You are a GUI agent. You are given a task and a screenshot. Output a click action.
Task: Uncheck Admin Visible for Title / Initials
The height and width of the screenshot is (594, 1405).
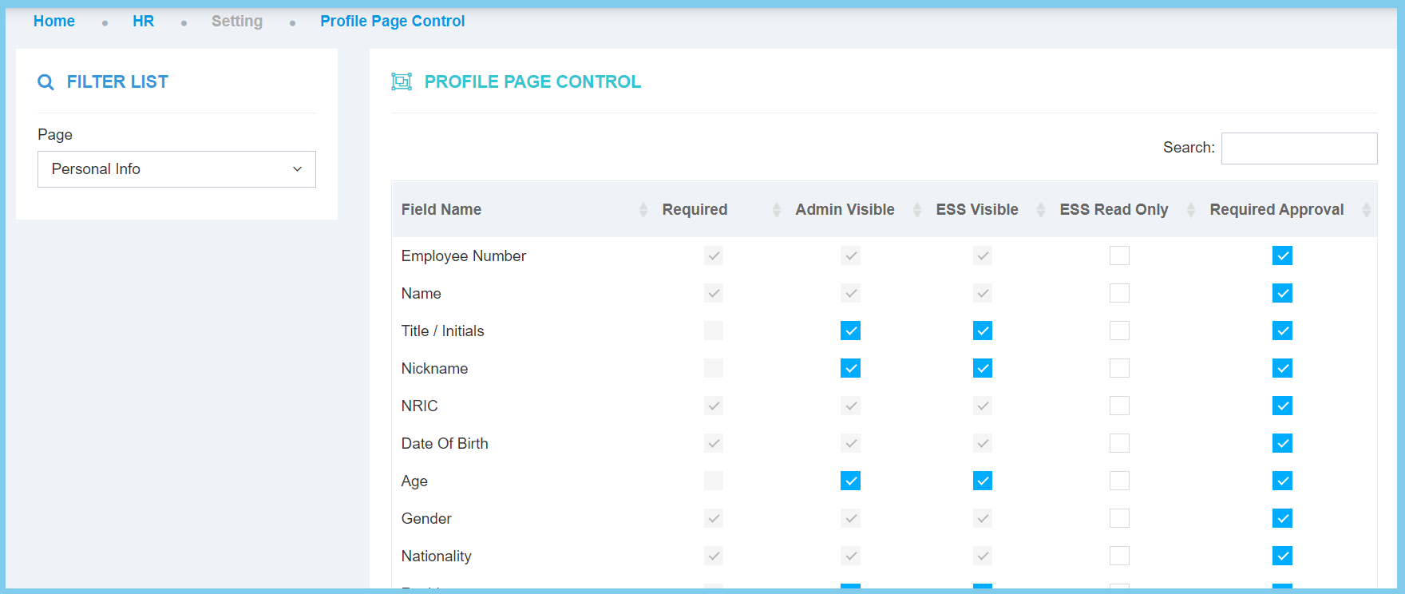[850, 331]
